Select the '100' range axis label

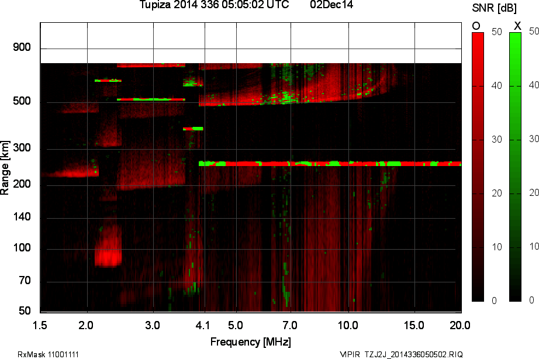coord(22,248)
